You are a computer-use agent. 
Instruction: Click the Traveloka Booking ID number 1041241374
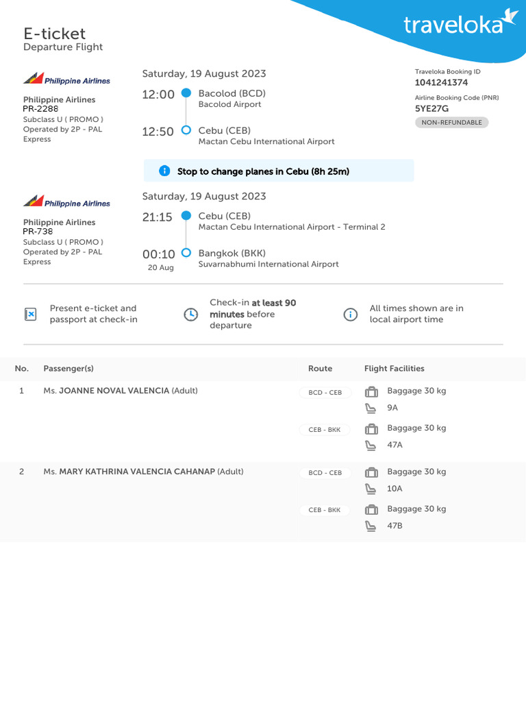coord(442,83)
